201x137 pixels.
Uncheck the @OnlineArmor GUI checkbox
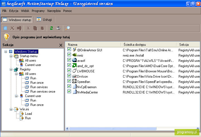pos(69,49)
